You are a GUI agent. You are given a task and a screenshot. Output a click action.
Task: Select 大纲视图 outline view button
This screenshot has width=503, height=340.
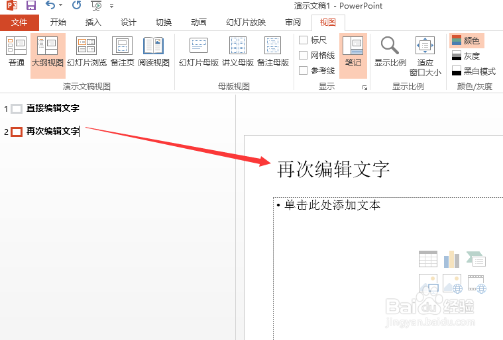click(48, 56)
